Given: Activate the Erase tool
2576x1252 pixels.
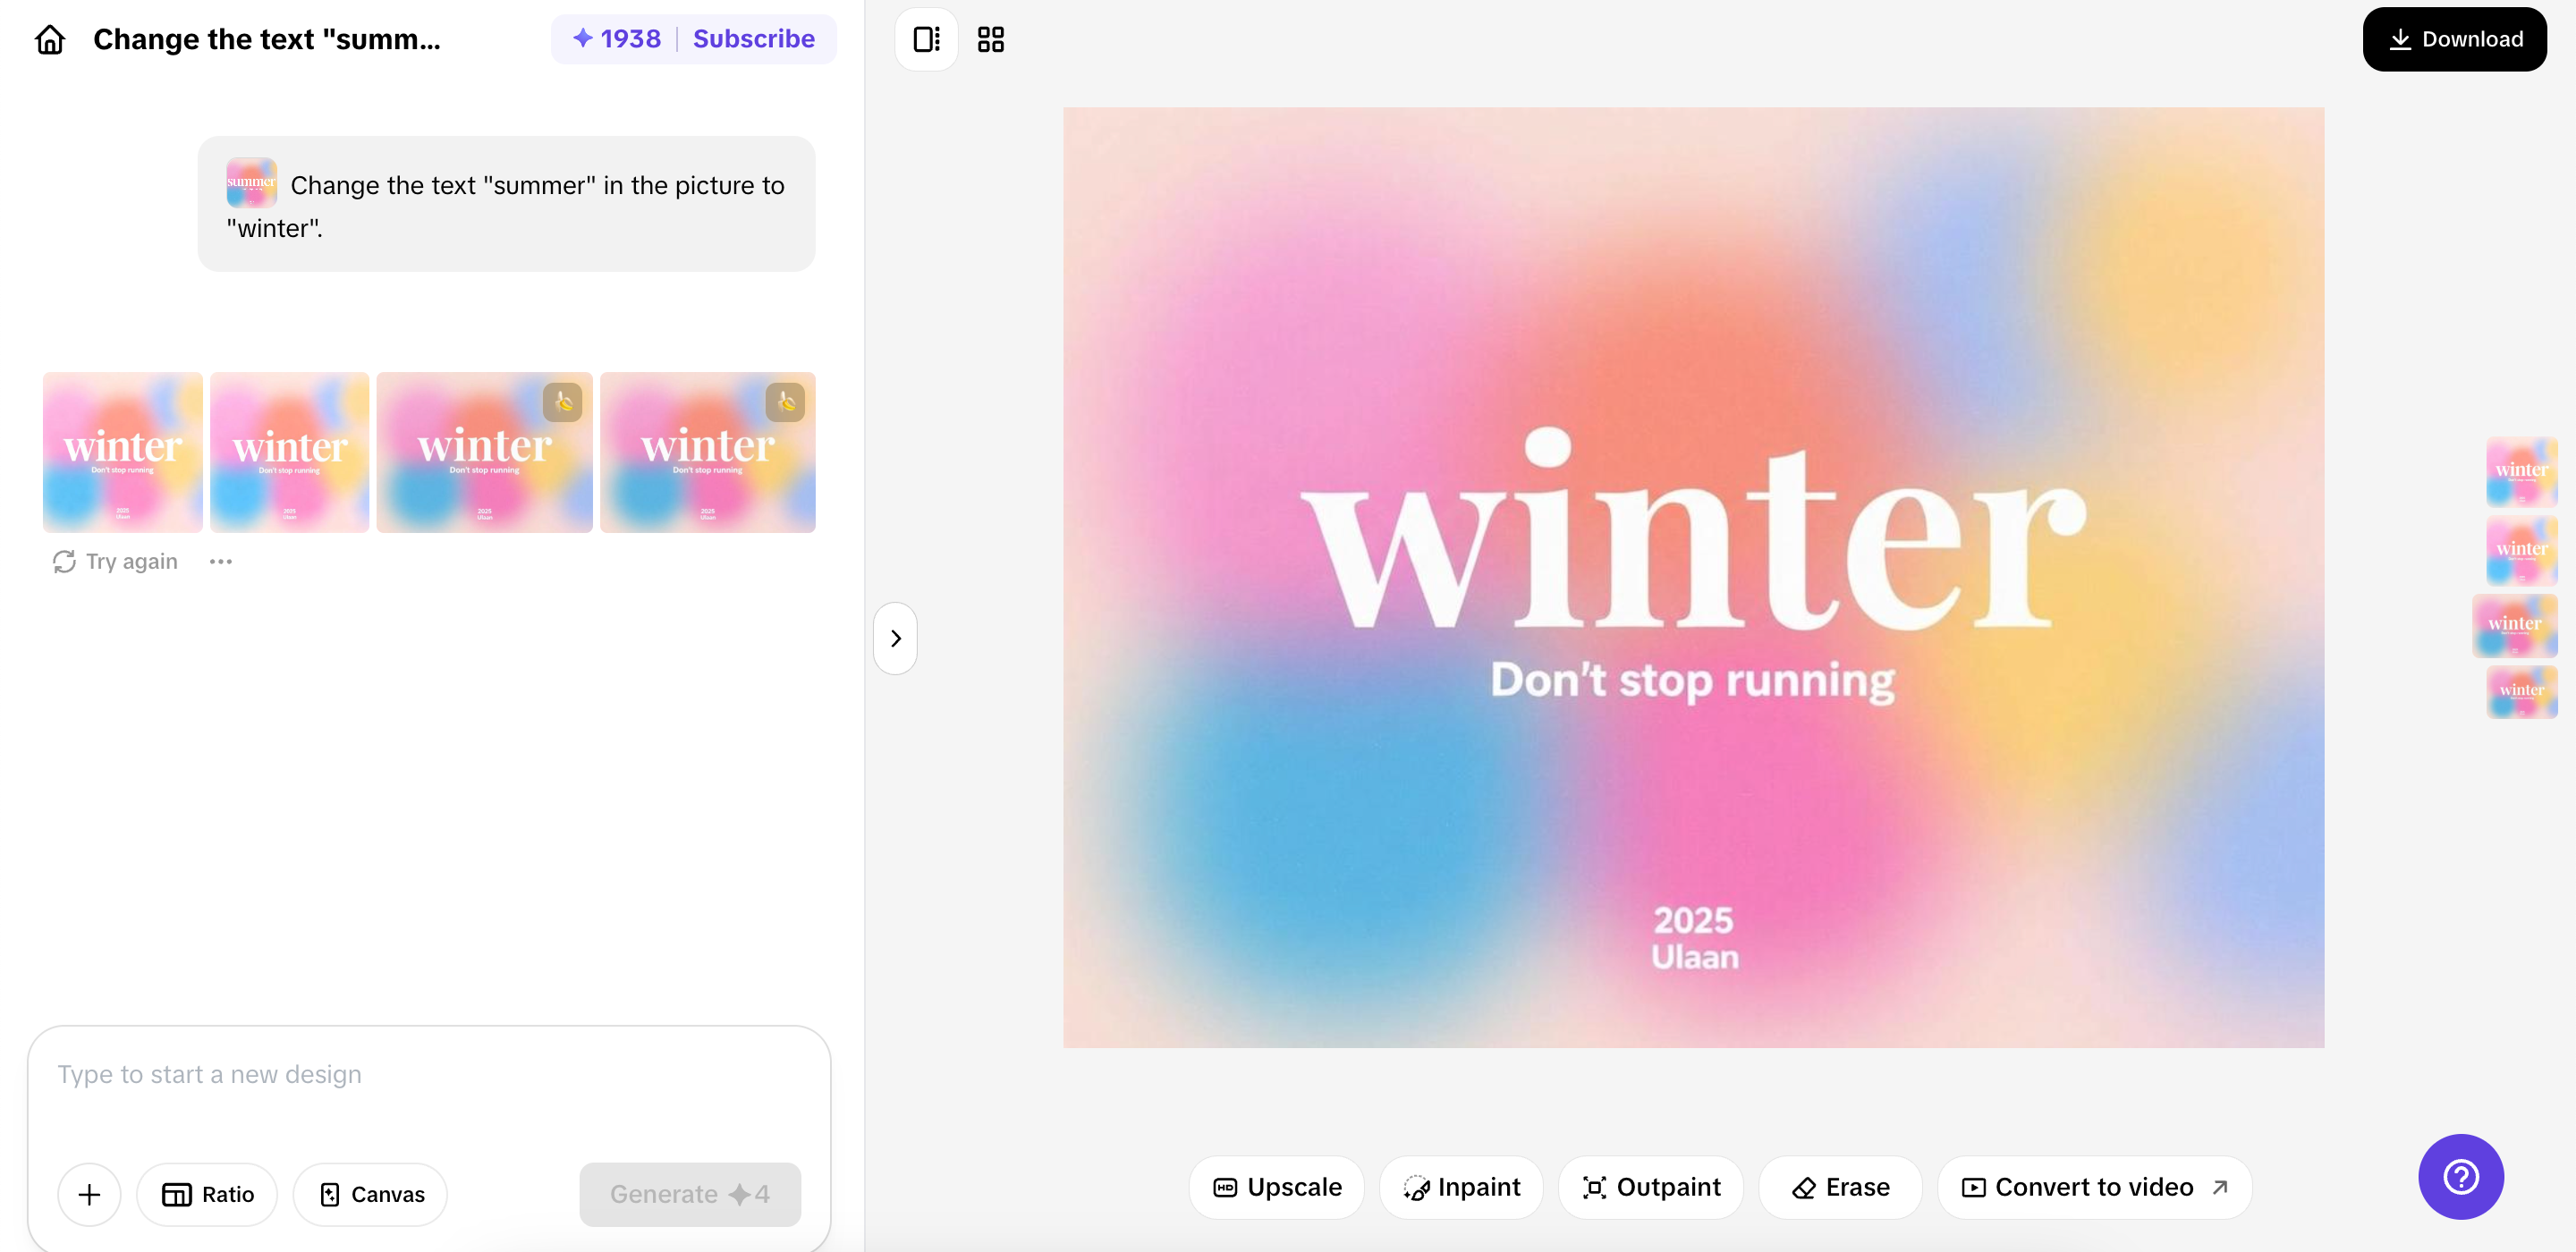Looking at the screenshot, I should (1840, 1187).
